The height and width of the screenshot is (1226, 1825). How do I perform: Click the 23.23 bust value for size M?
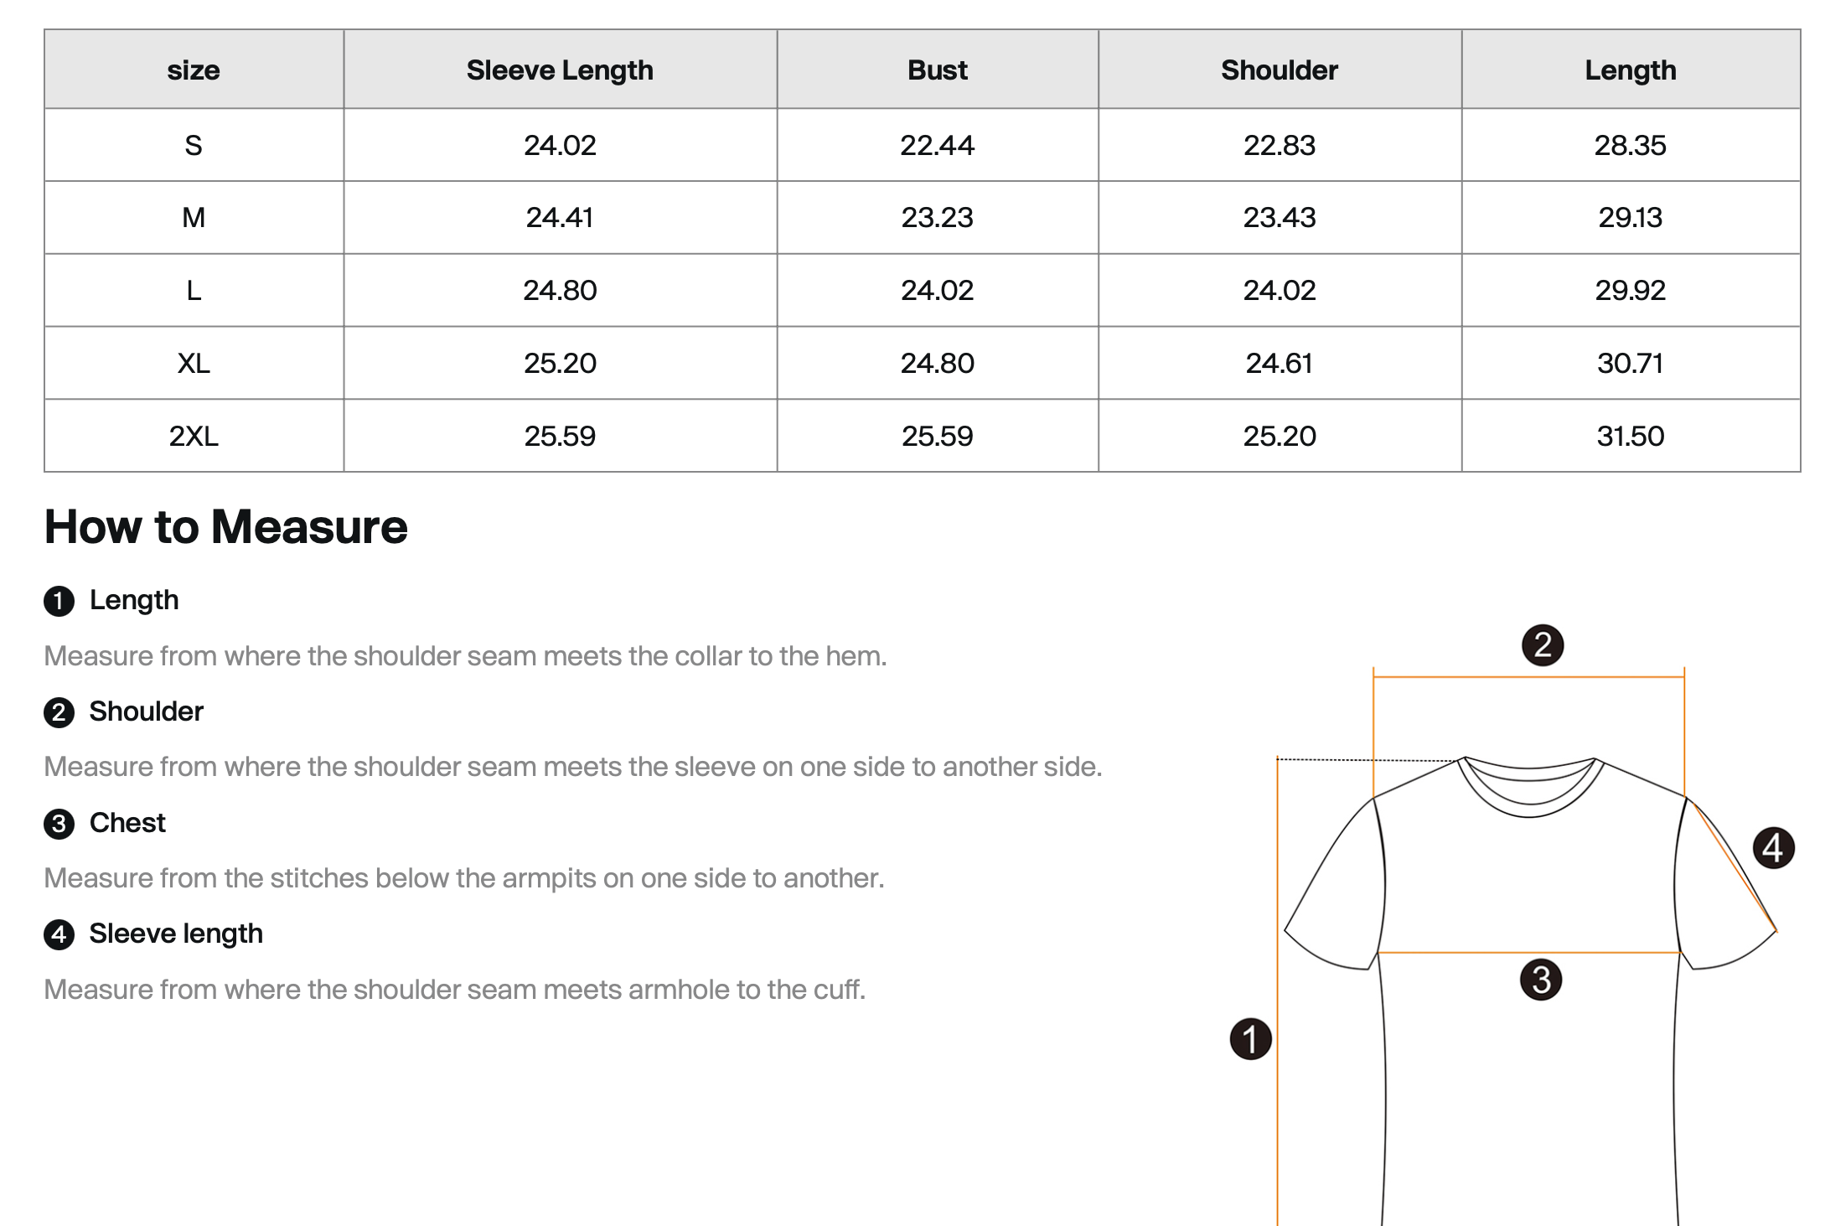937,218
